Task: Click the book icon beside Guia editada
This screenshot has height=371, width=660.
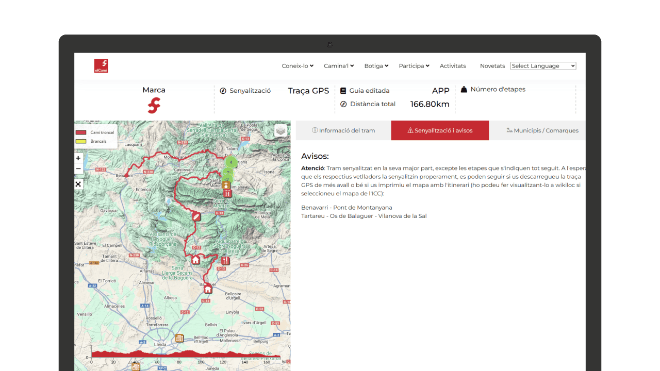Action: [343, 91]
